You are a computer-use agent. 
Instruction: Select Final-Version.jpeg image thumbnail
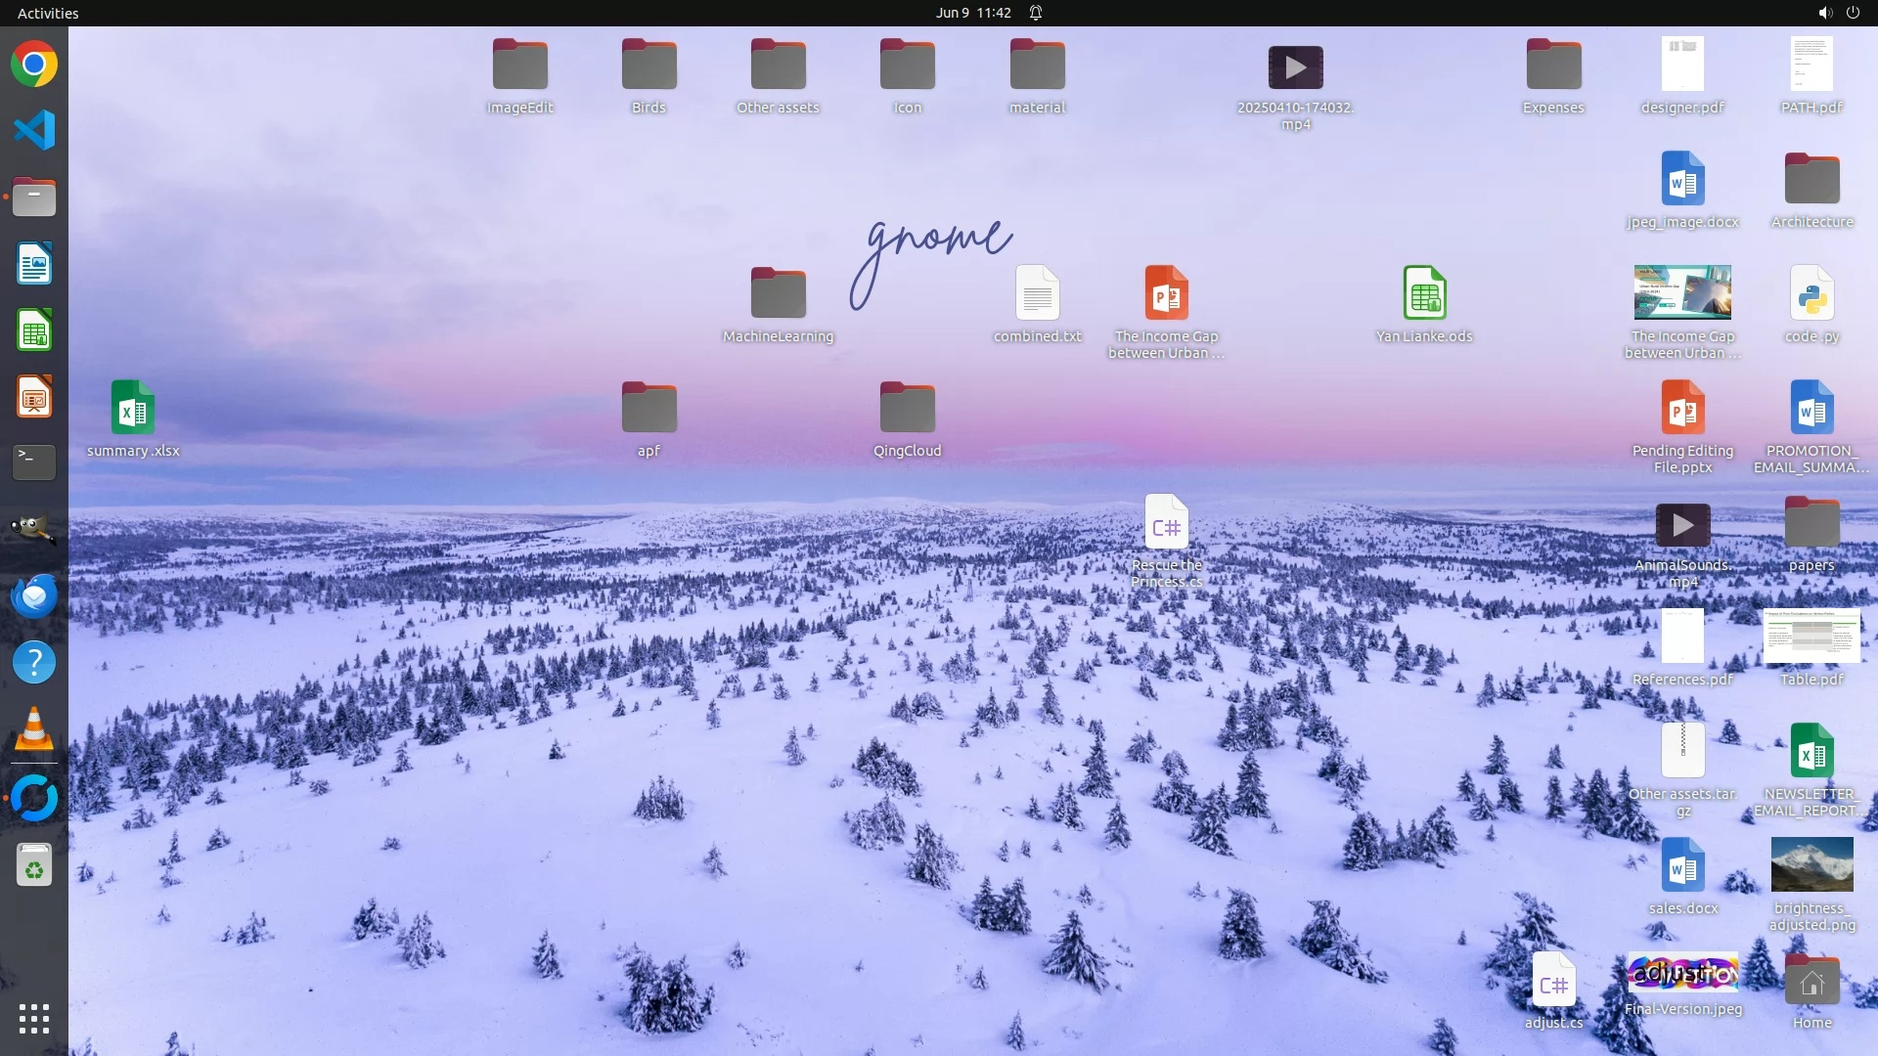pos(1682,973)
